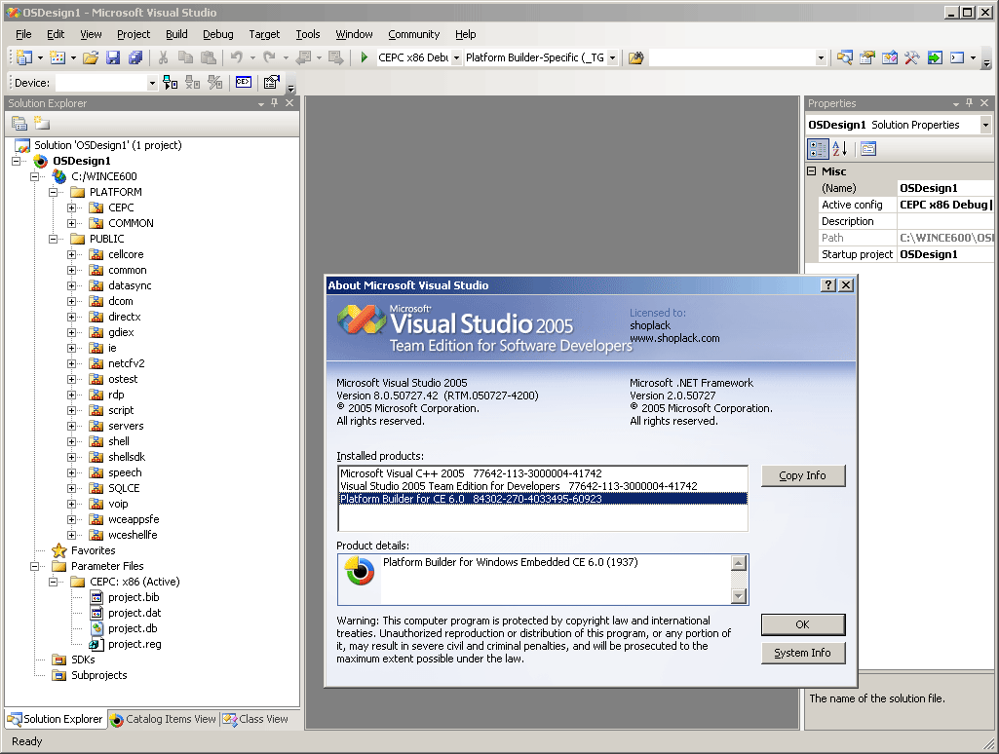Viewport: 999px width, 754px height.
Task: Open the Start Page green arrow icon
Action: coord(934,57)
